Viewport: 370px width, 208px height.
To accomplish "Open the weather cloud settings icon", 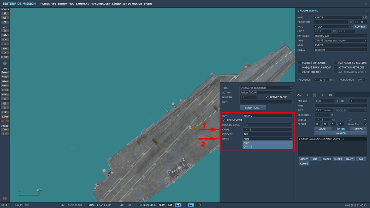I will tap(5, 35).
